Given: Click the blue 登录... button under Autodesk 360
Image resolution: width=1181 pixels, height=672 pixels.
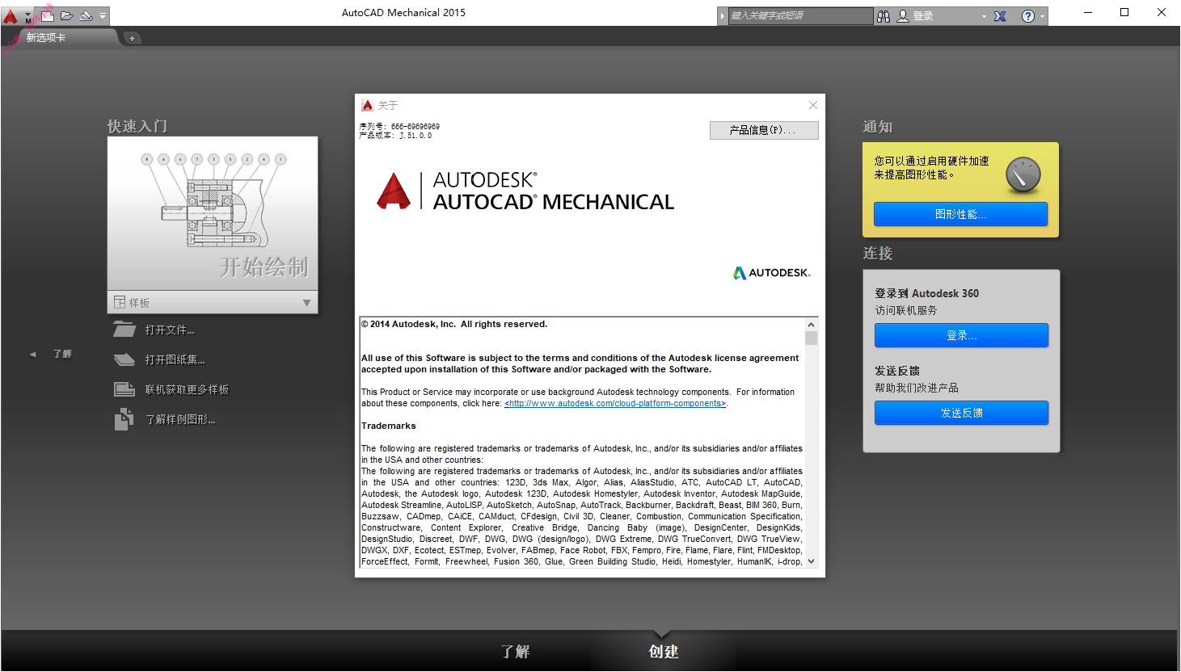Looking at the screenshot, I should pyautogui.click(x=961, y=335).
